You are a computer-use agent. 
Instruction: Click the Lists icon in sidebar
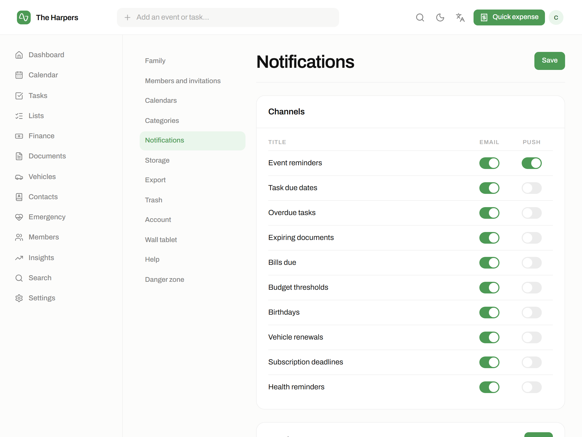coord(19,116)
